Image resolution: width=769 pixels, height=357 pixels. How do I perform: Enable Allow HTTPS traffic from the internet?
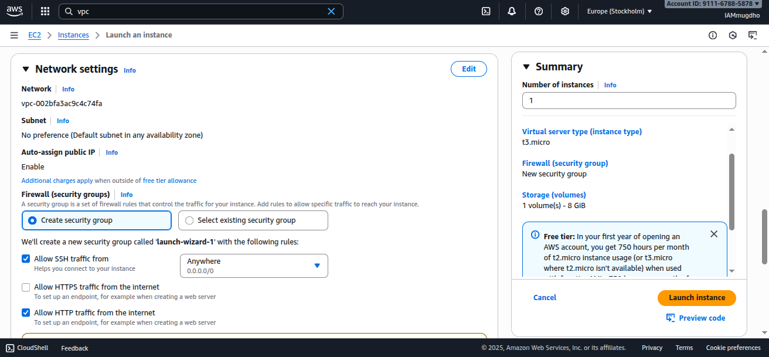pos(25,287)
